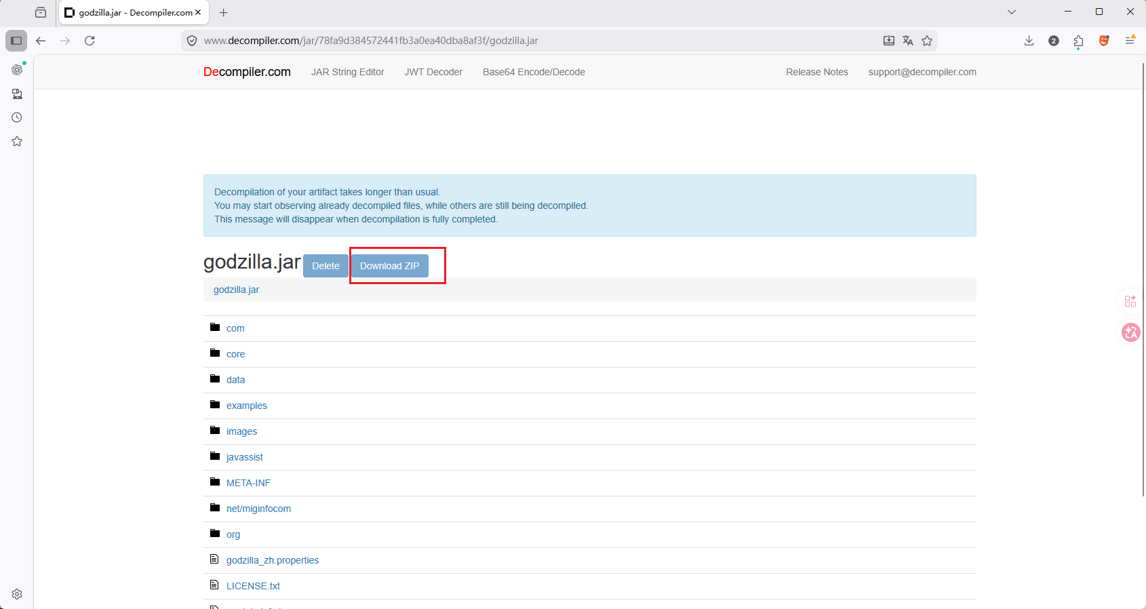Open the godzilla_zh.properties file
The image size is (1146, 609).
click(x=273, y=560)
